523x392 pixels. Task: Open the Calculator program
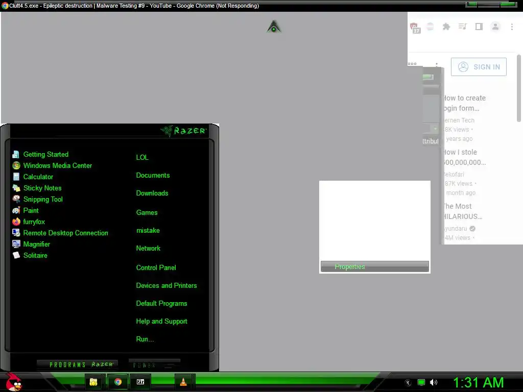33,177
